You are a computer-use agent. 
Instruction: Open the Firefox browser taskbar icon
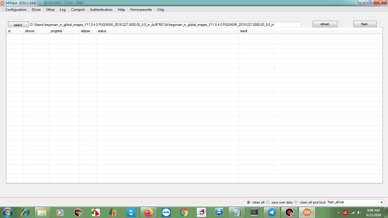click(148, 212)
